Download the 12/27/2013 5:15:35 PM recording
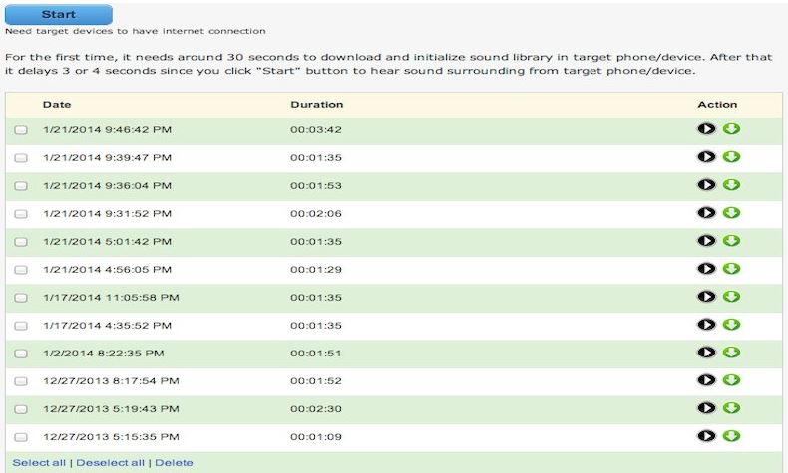This screenshot has width=788, height=473. 731,436
